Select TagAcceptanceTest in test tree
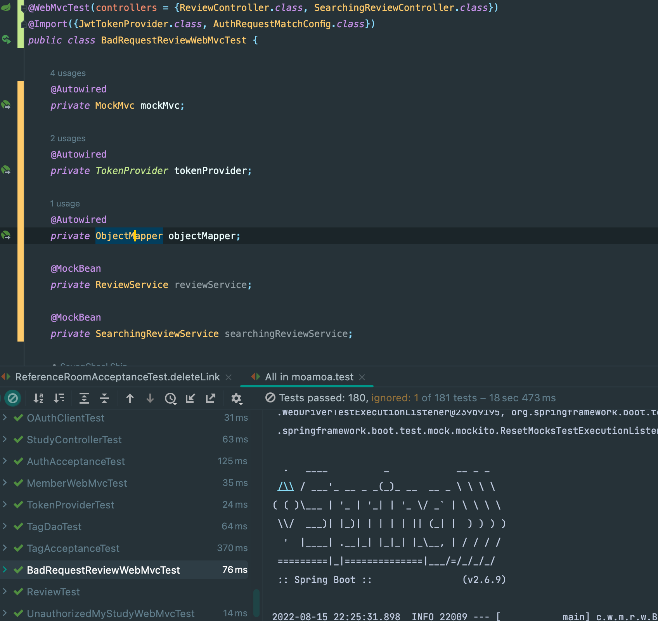The image size is (658, 621). pos(73,548)
